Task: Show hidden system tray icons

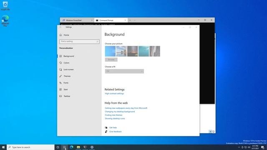Action: pos(239,147)
